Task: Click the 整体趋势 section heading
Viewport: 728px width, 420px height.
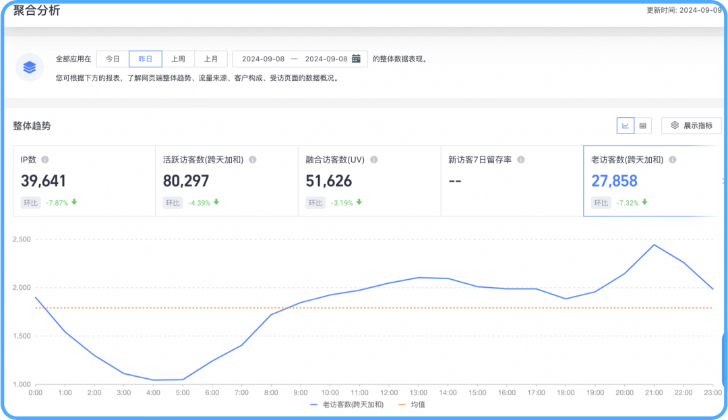Action: [x=32, y=126]
